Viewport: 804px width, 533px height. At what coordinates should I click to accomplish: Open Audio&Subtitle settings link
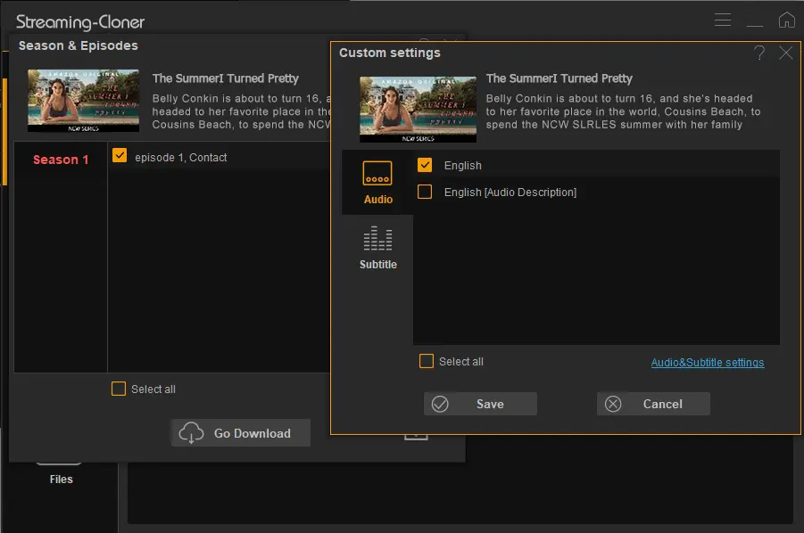coord(707,362)
